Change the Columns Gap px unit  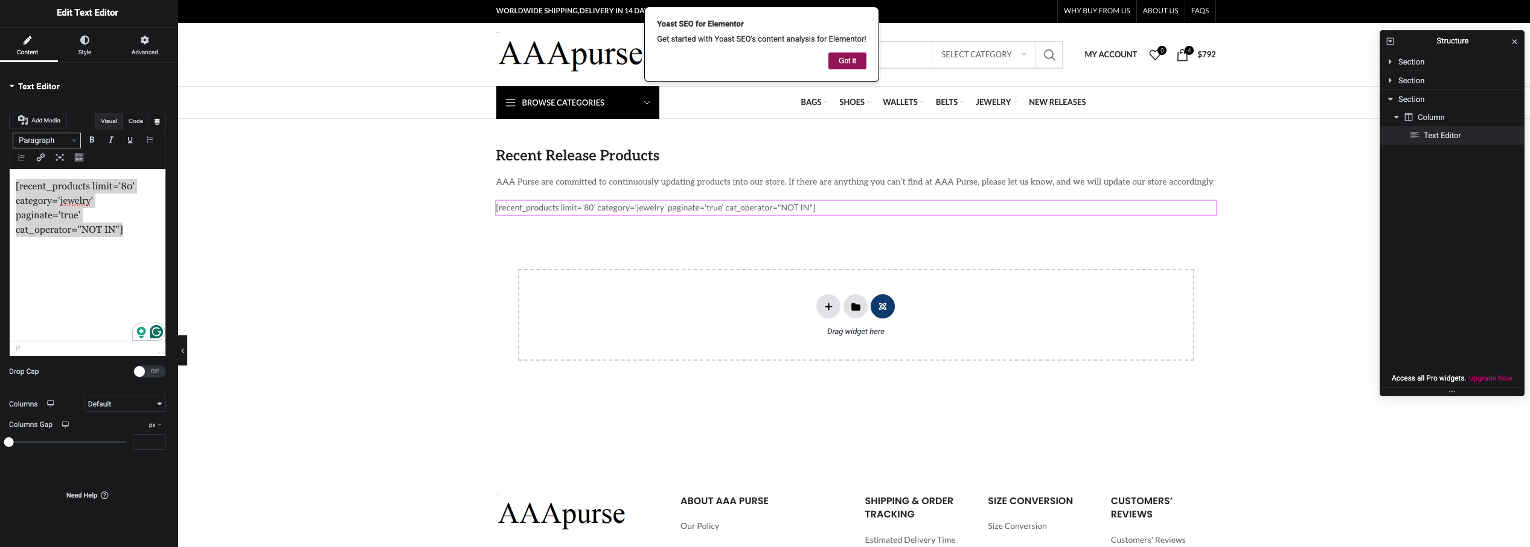[x=155, y=425]
